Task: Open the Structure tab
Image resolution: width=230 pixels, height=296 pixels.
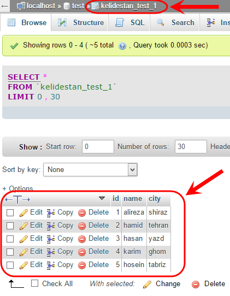Action: [x=80, y=22]
